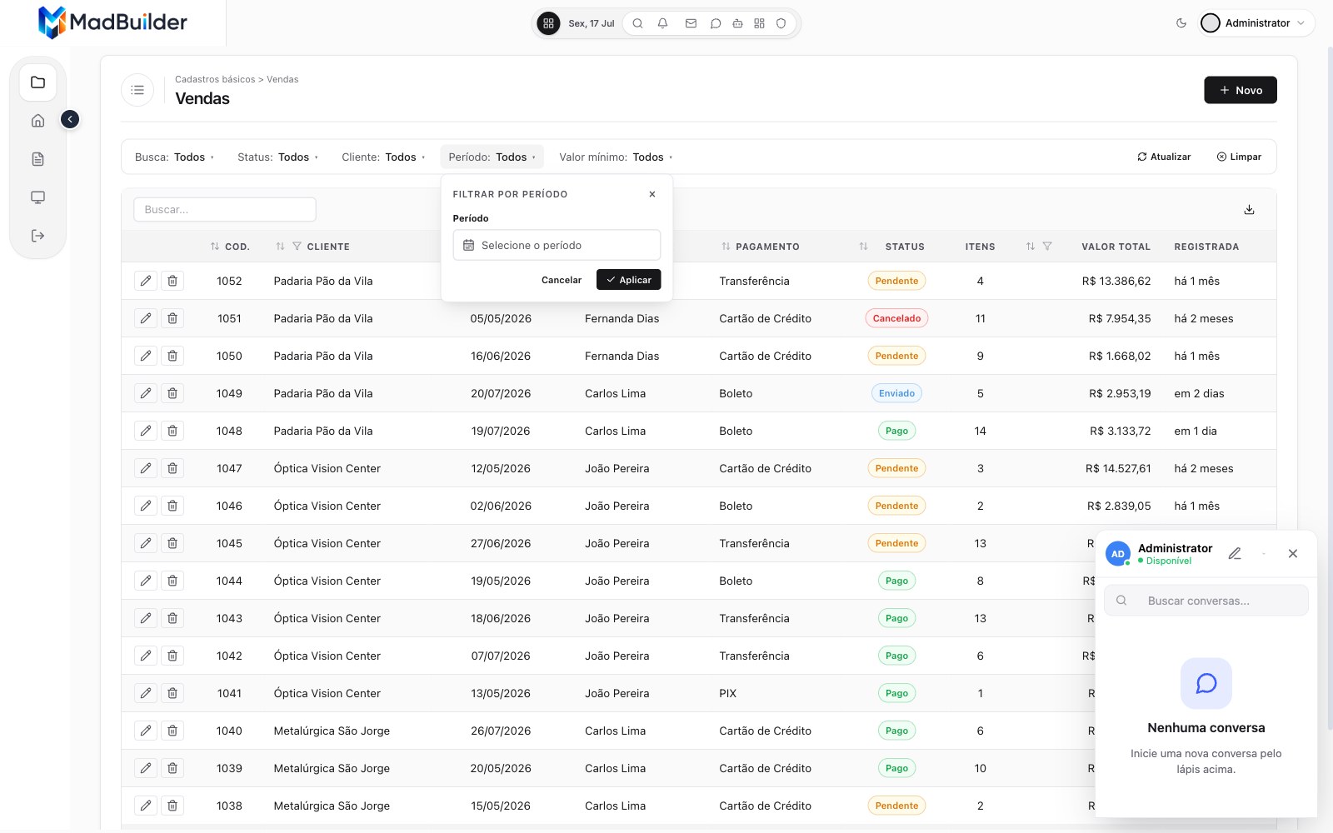The image size is (1333, 833).
Task: Click the Buscar conversas search field
Action: pyautogui.click(x=1206, y=601)
